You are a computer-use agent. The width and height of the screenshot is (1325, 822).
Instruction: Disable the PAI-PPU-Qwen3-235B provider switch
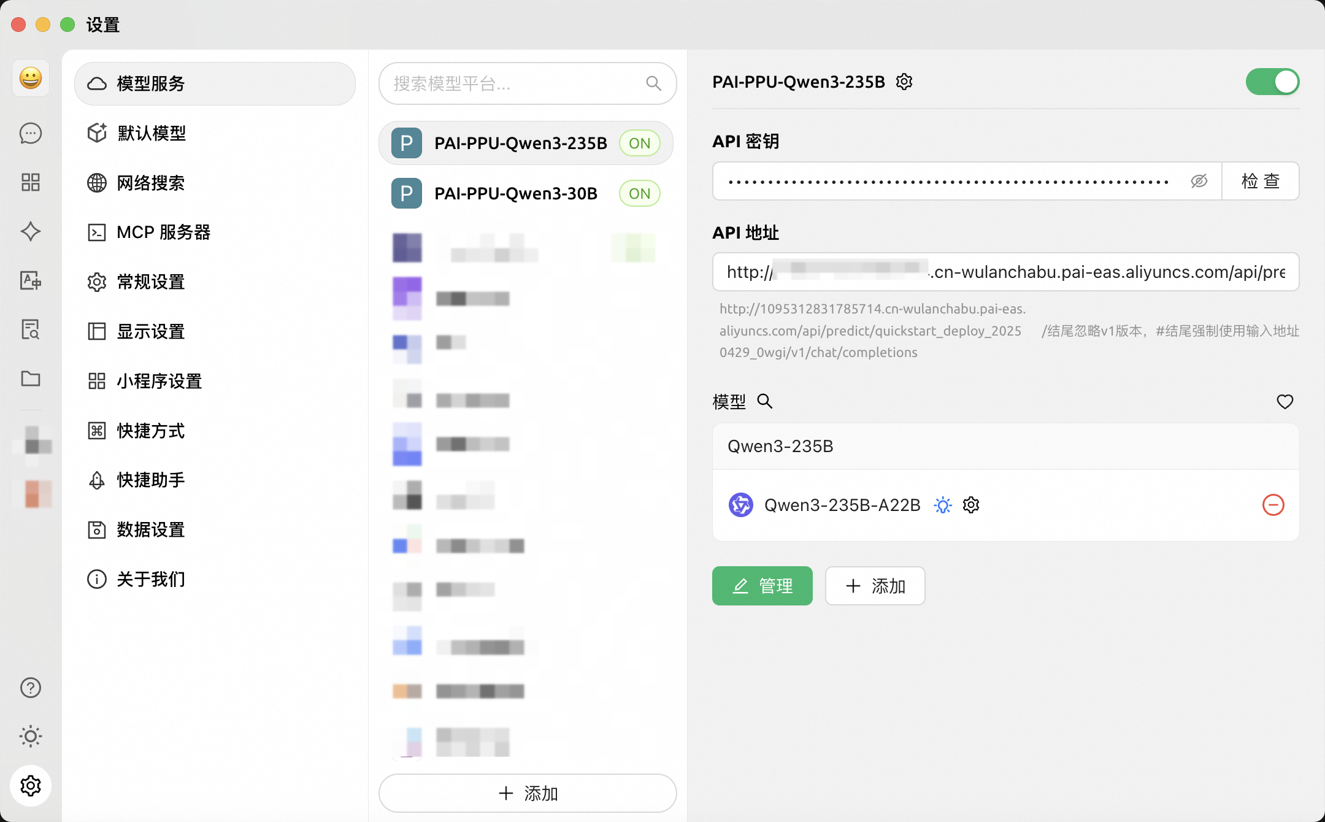[1272, 82]
